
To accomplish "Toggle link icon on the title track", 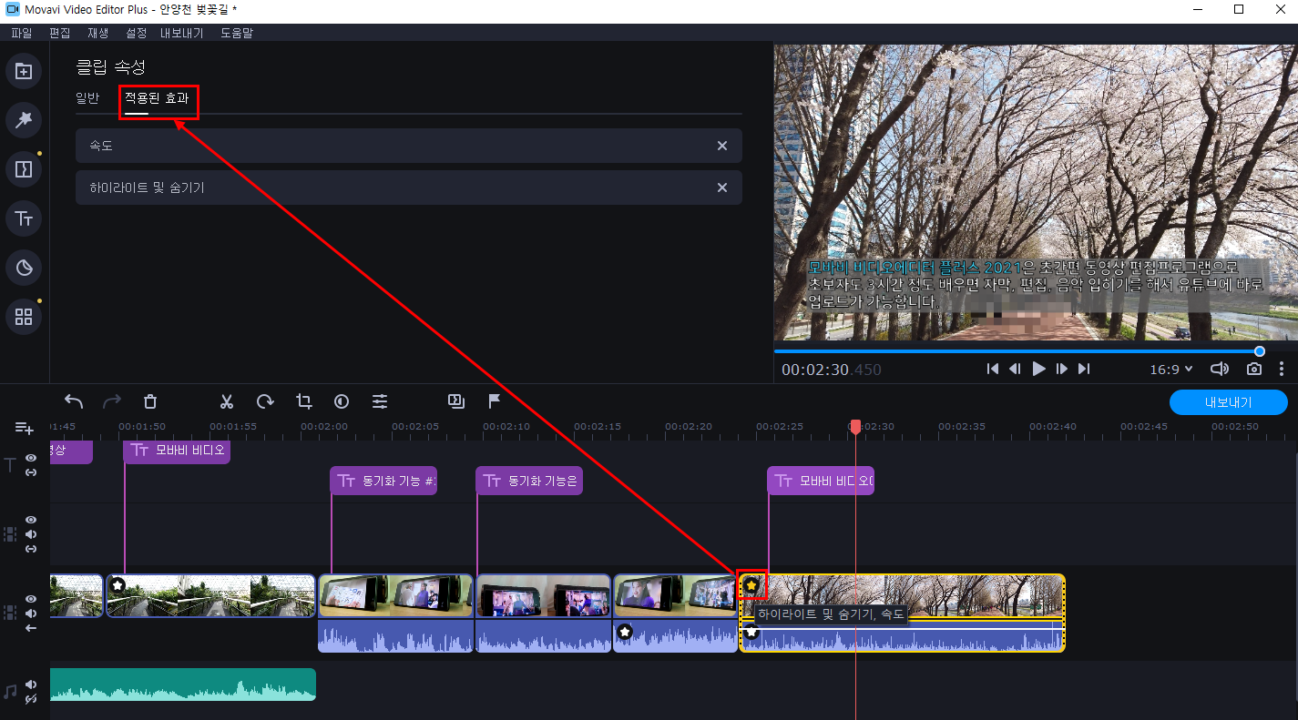I will [x=31, y=472].
